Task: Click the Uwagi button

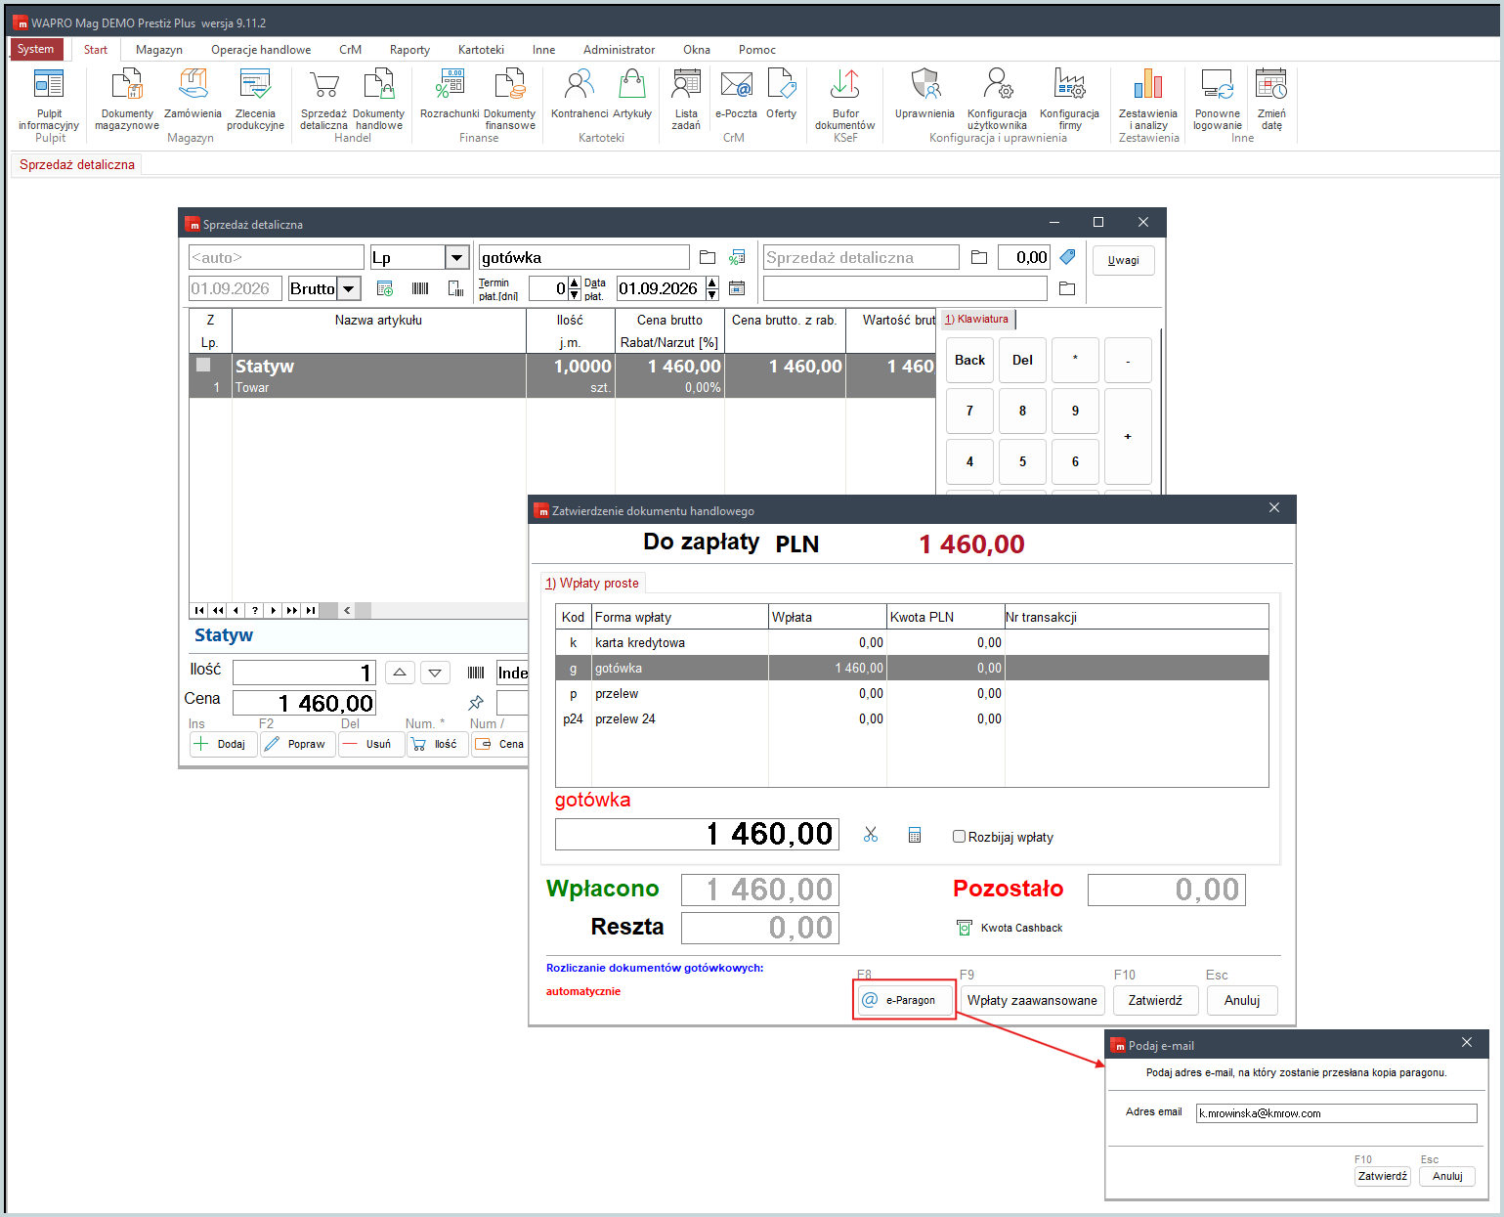Action: click(1123, 260)
